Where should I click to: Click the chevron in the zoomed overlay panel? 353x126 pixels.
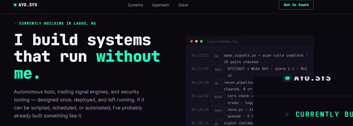click(287, 114)
